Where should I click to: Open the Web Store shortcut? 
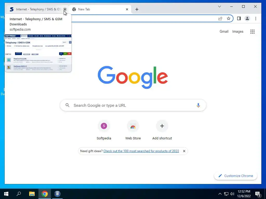point(133,130)
